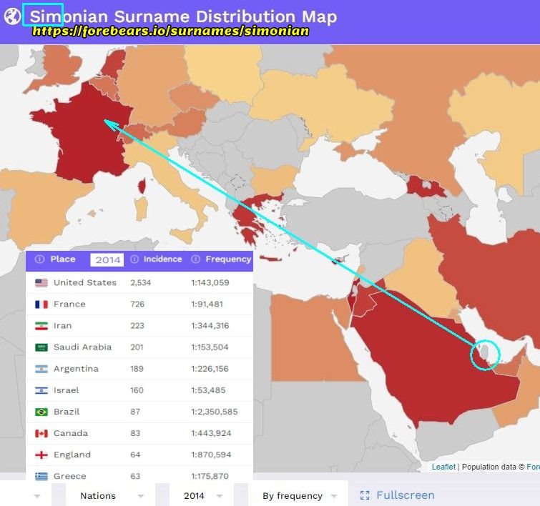Image resolution: width=540 pixels, height=506 pixels.
Task: Click Spain on the map
Action: 38,203
